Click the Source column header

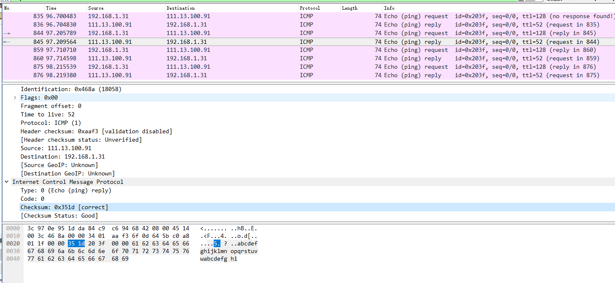pyautogui.click(x=96, y=8)
